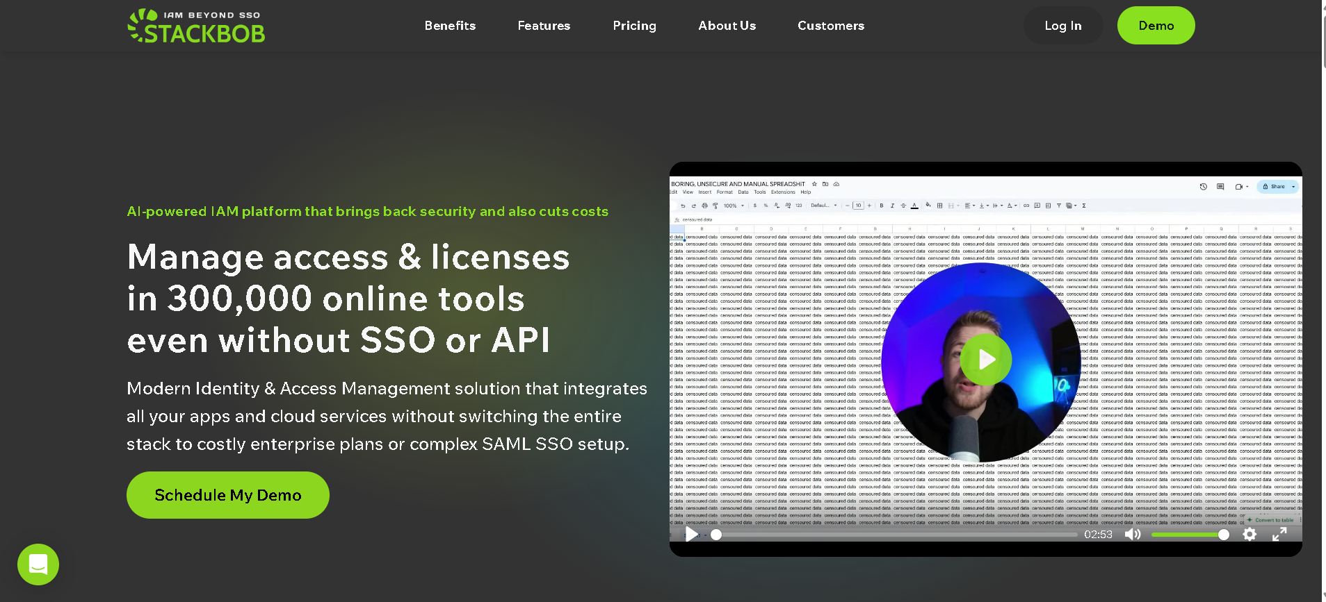The image size is (1326, 602).
Task: Play video with the green center button
Action: (985, 360)
